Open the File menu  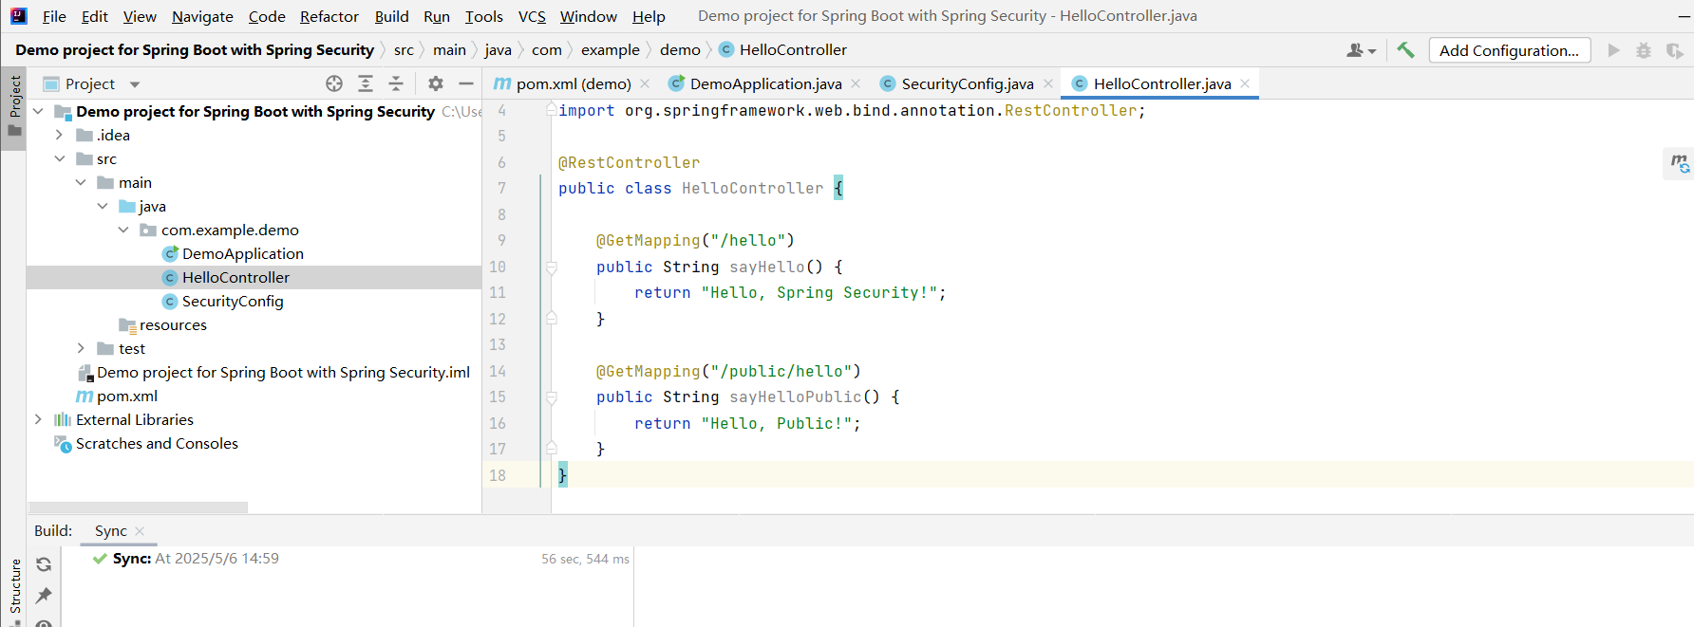(x=54, y=16)
